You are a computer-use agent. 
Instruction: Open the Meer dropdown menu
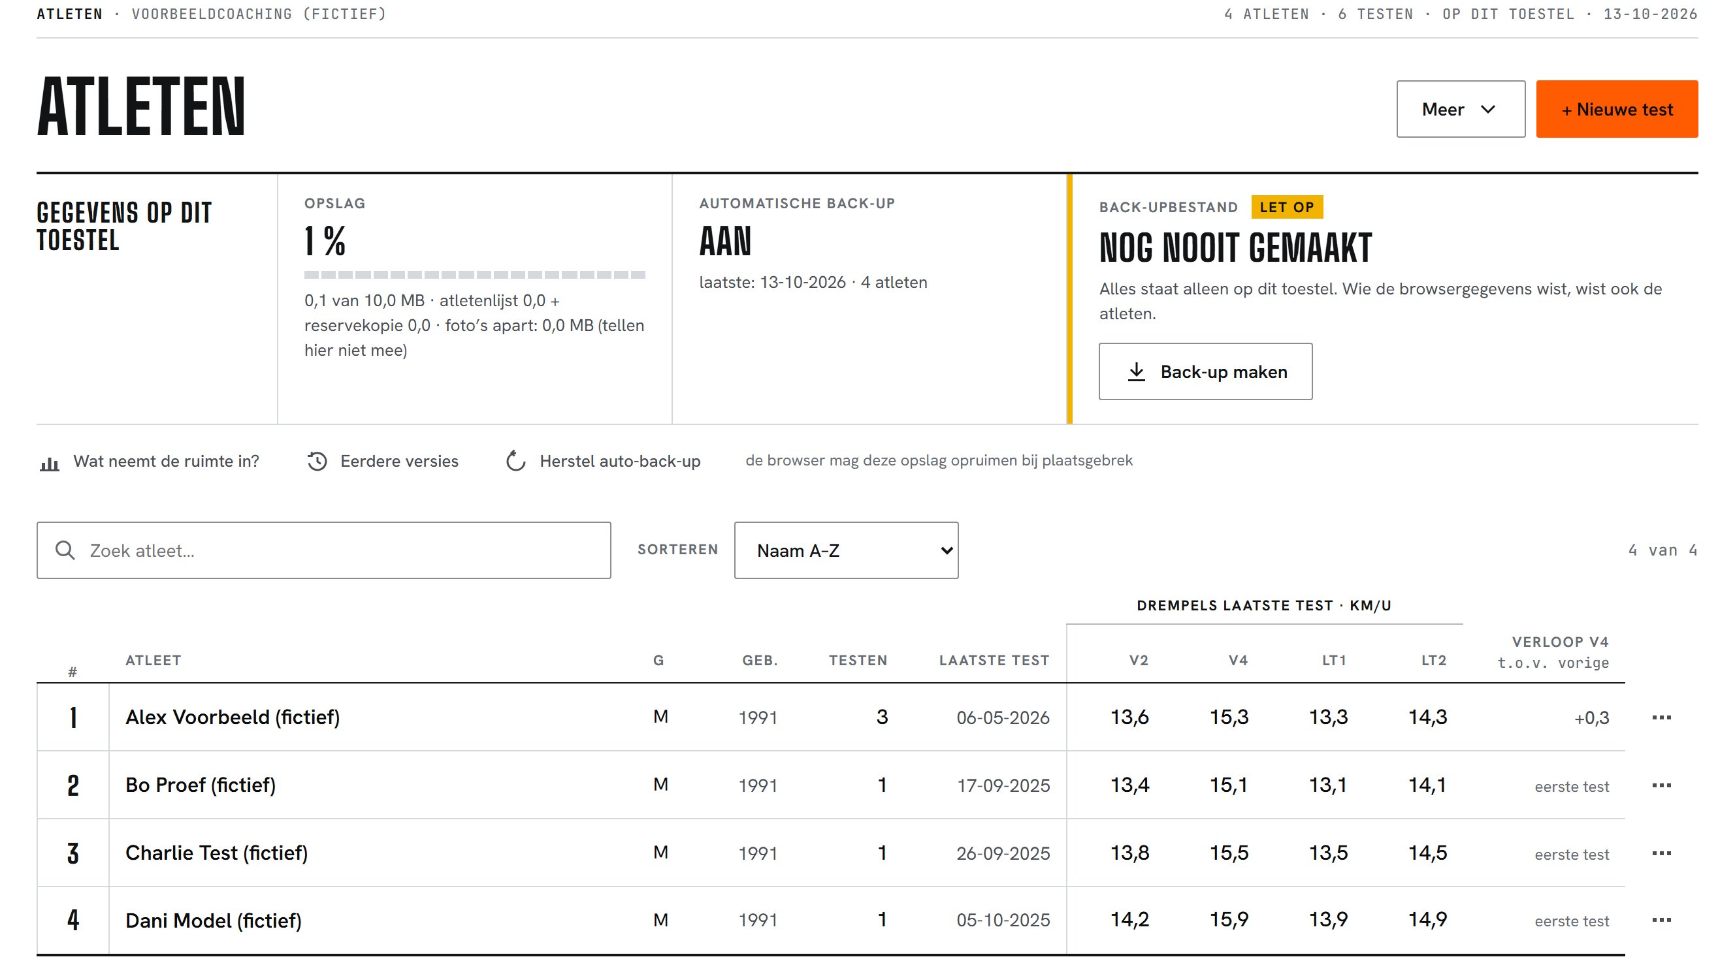pyautogui.click(x=1460, y=109)
